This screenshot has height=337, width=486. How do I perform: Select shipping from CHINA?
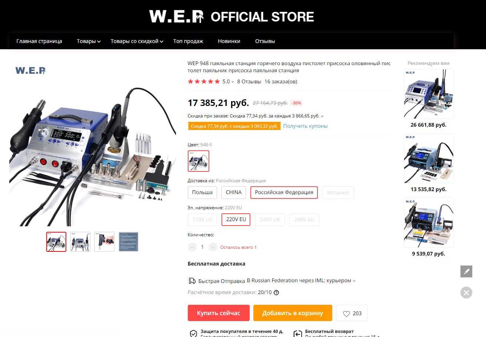pyautogui.click(x=234, y=193)
